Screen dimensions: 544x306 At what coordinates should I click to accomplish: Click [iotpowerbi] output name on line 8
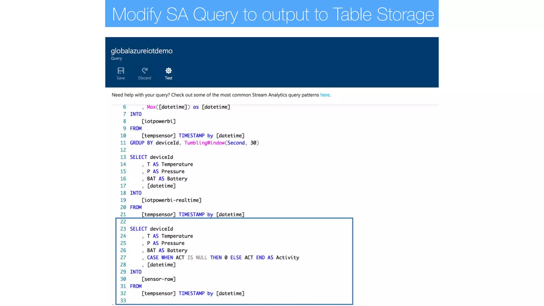click(159, 121)
